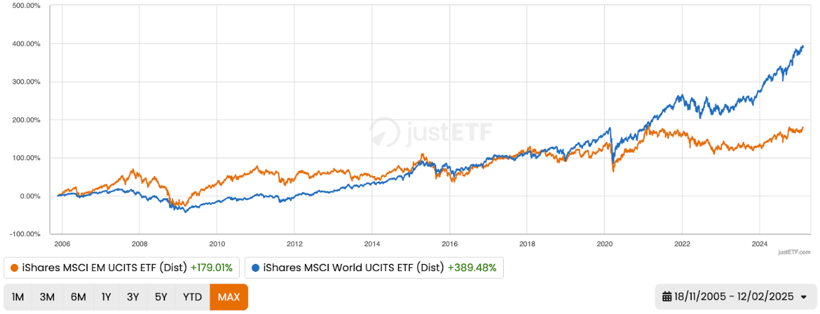
Task: Switch chart to 6M period
Action: coord(78,297)
